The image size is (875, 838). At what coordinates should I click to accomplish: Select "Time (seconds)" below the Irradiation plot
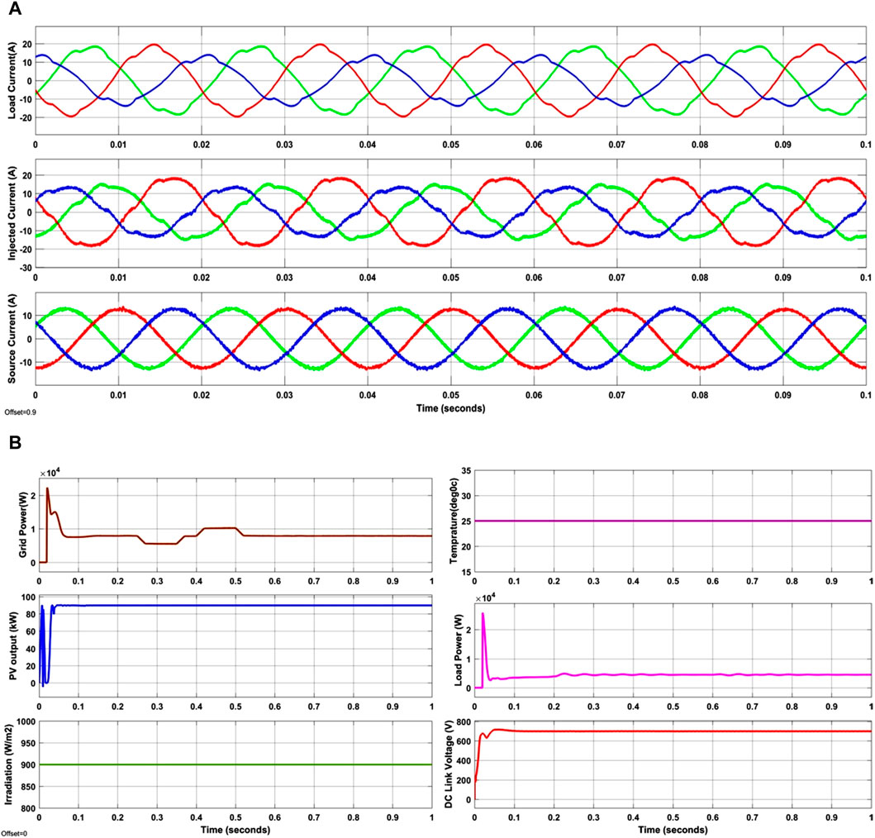coord(235,830)
